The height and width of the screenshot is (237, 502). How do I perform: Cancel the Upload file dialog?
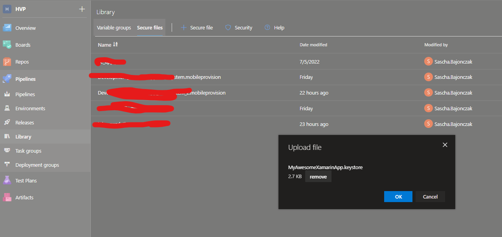430,197
